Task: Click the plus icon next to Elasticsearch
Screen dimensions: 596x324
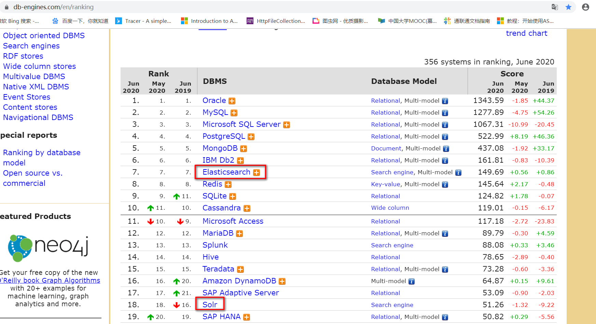Action: [x=257, y=173]
